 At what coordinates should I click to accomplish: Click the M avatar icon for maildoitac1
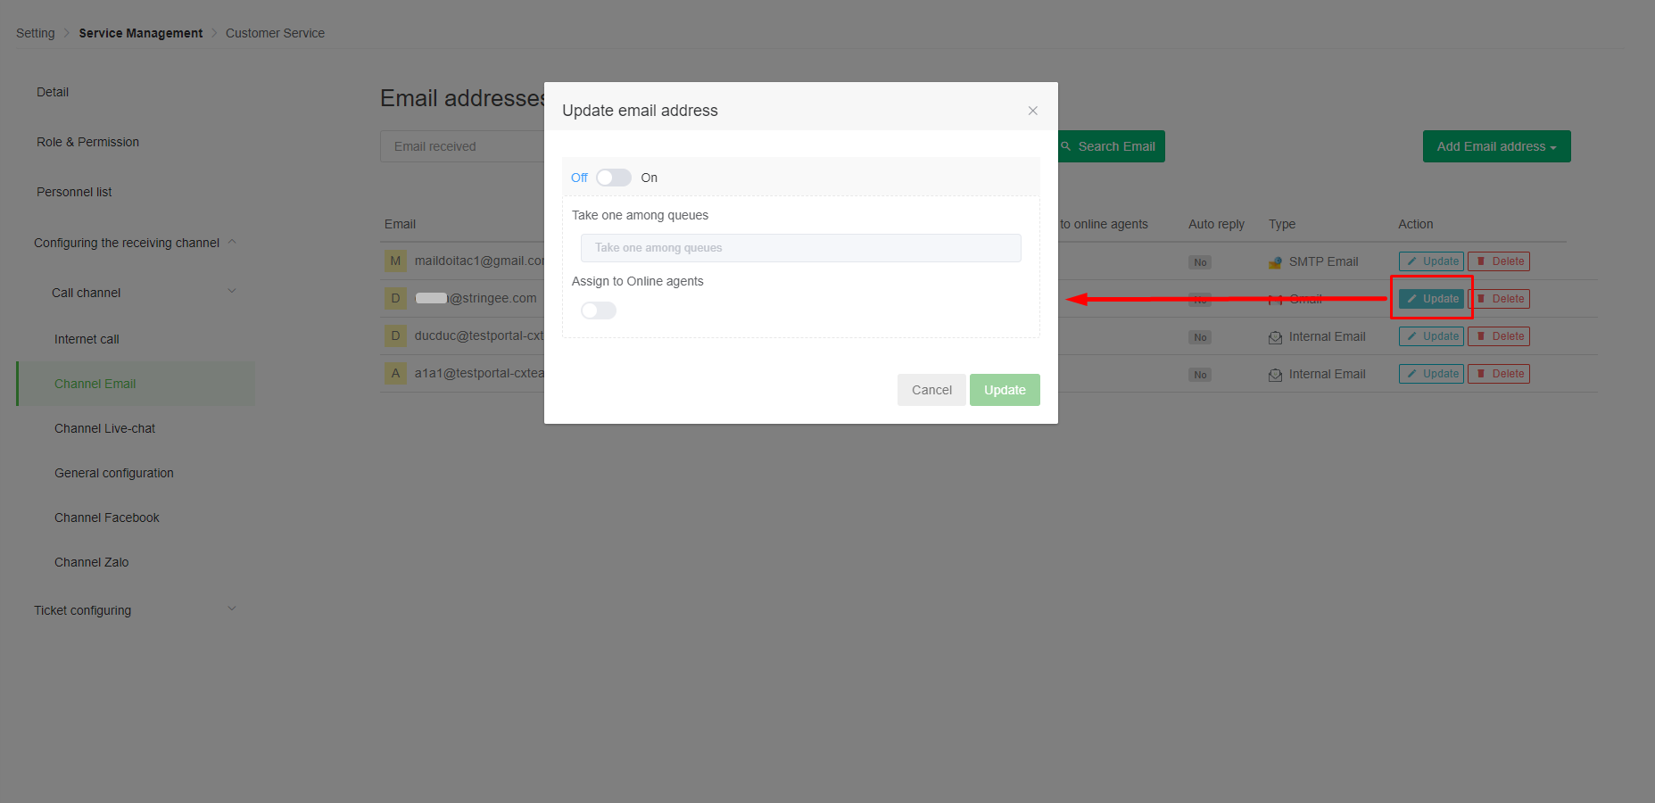point(395,261)
